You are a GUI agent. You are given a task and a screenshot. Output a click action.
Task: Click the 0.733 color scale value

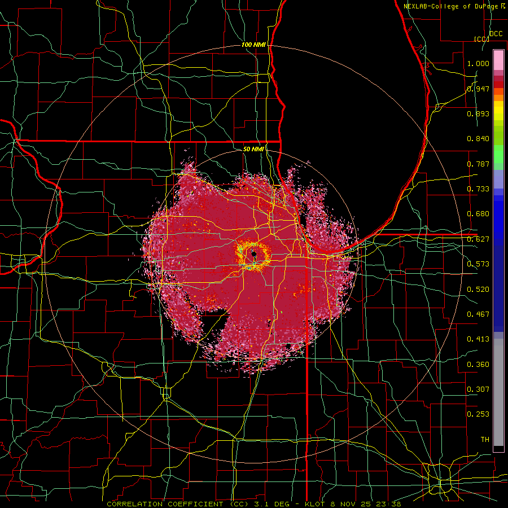click(x=478, y=189)
